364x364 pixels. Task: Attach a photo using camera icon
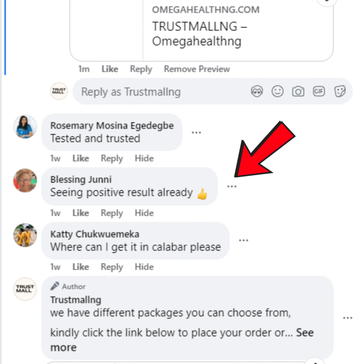click(298, 91)
